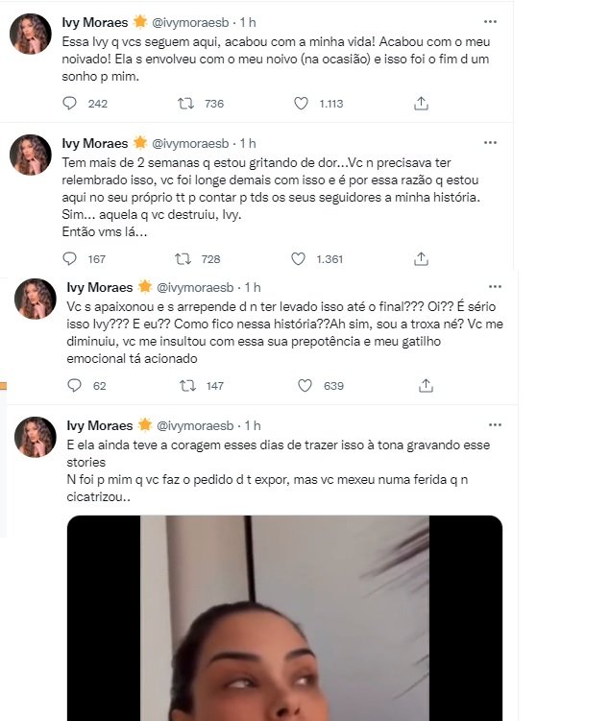Reply to the tweet with 242 replies
This screenshot has height=721, width=610.
pos(68,104)
